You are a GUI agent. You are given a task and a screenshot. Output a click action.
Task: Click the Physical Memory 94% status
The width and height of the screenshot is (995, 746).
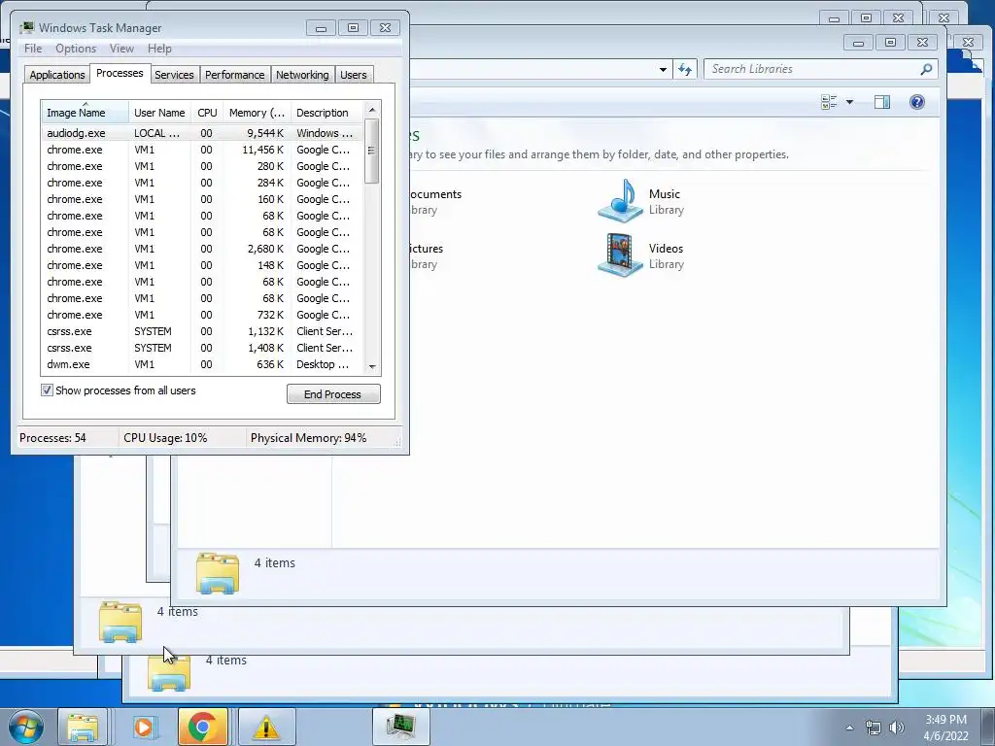(x=308, y=438)
